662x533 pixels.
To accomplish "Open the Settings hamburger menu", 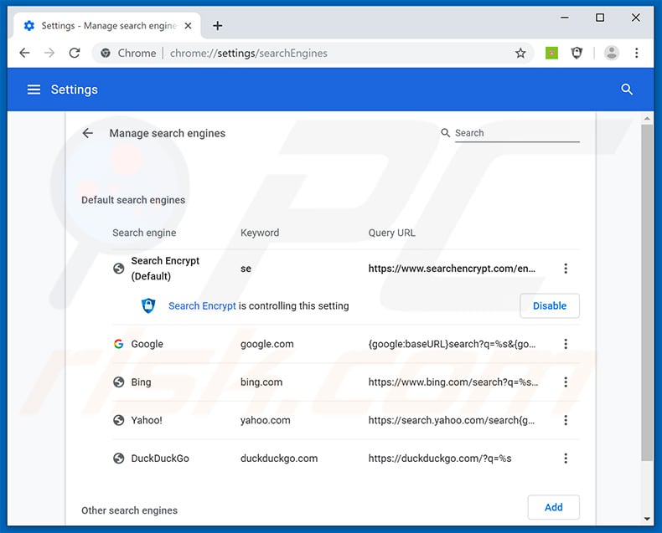I will coord(34,90).
